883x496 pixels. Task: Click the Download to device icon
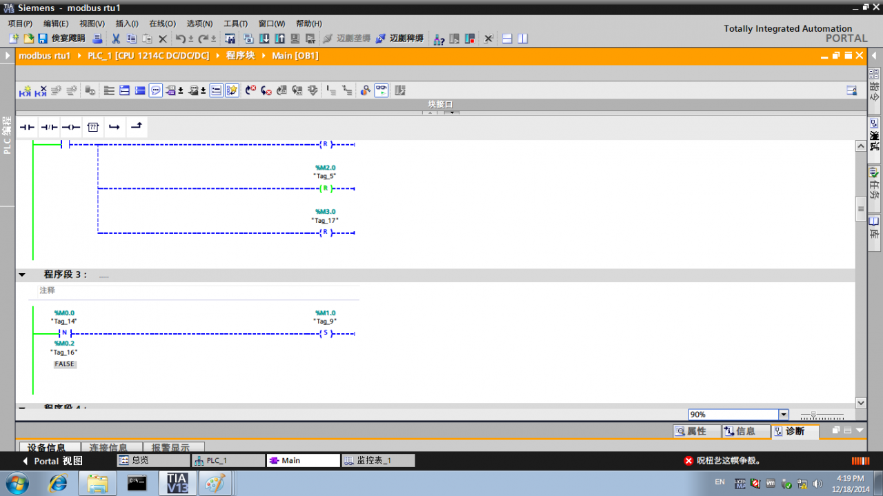point(264,39)
